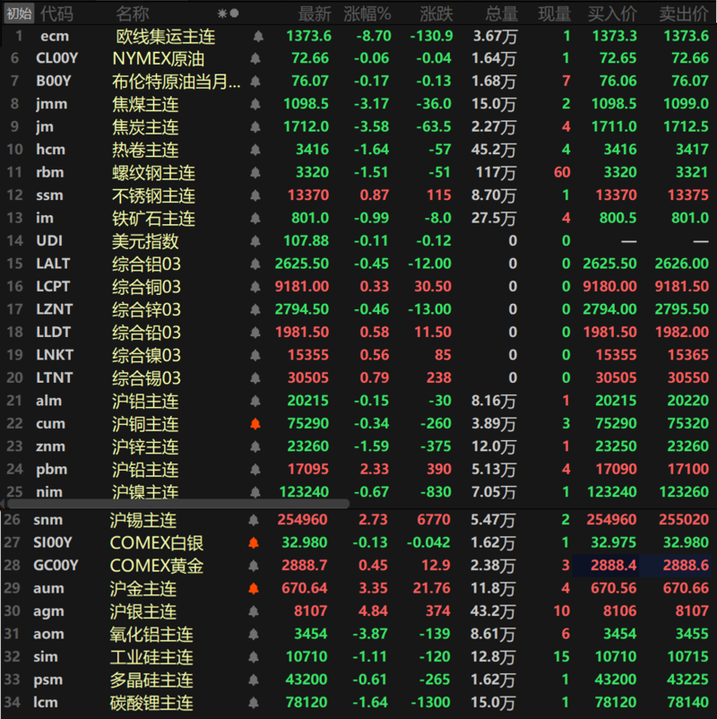
Task: Sort by 卖出价 column header
Action: pyautogui.click(x=684, y=14)
